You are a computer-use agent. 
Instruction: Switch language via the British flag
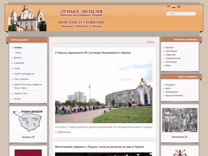pos(179,6)
